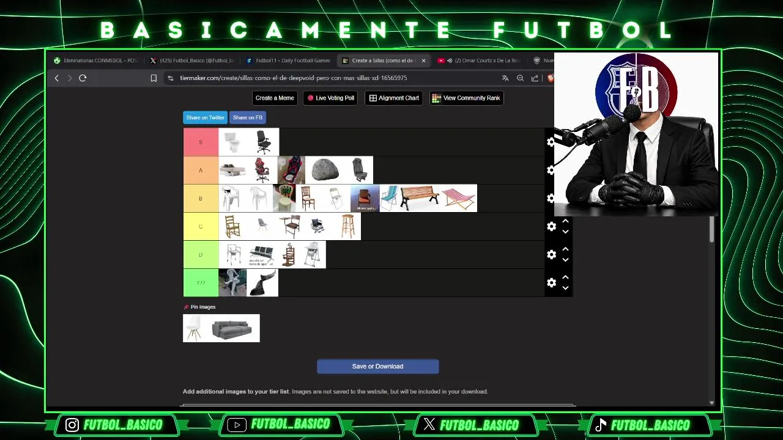Image resolution: width=783 pixels, height=440 pixels.
Task: Switch to the Futbol11 Daily Football Games tab
Action: pos(288,61)
